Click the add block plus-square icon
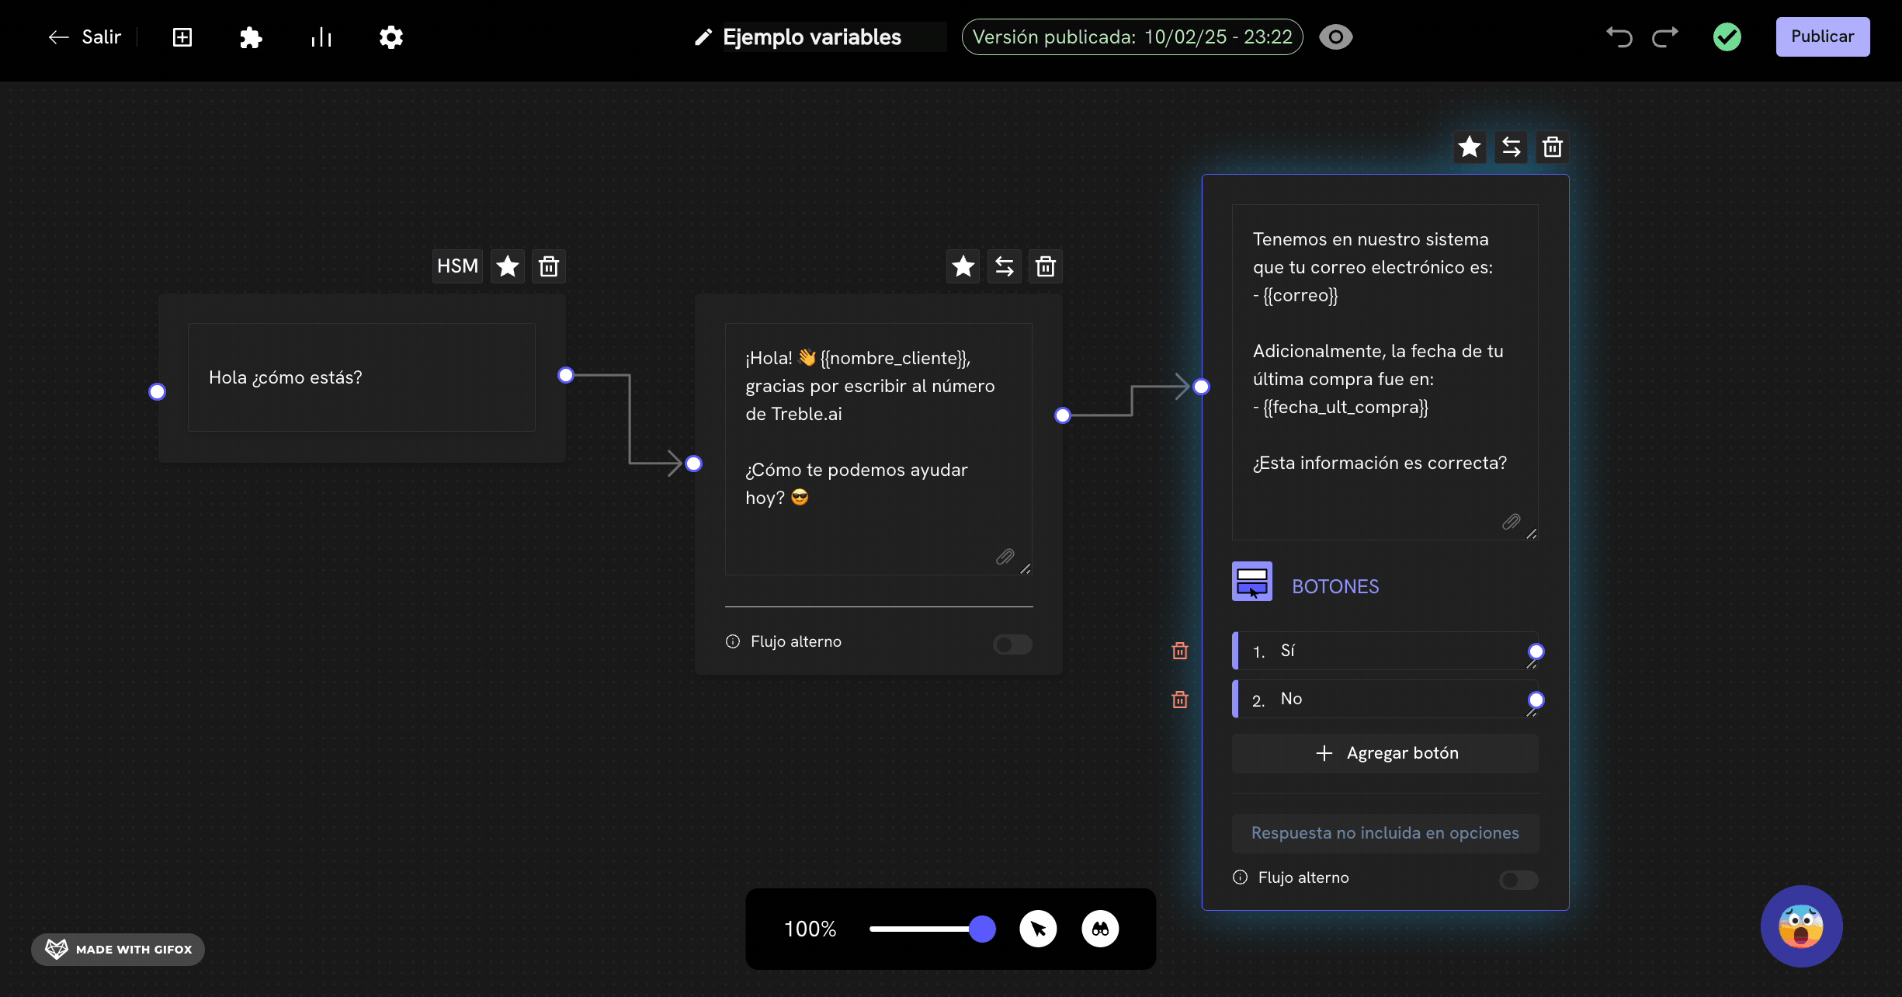 [x=182, y=37]
